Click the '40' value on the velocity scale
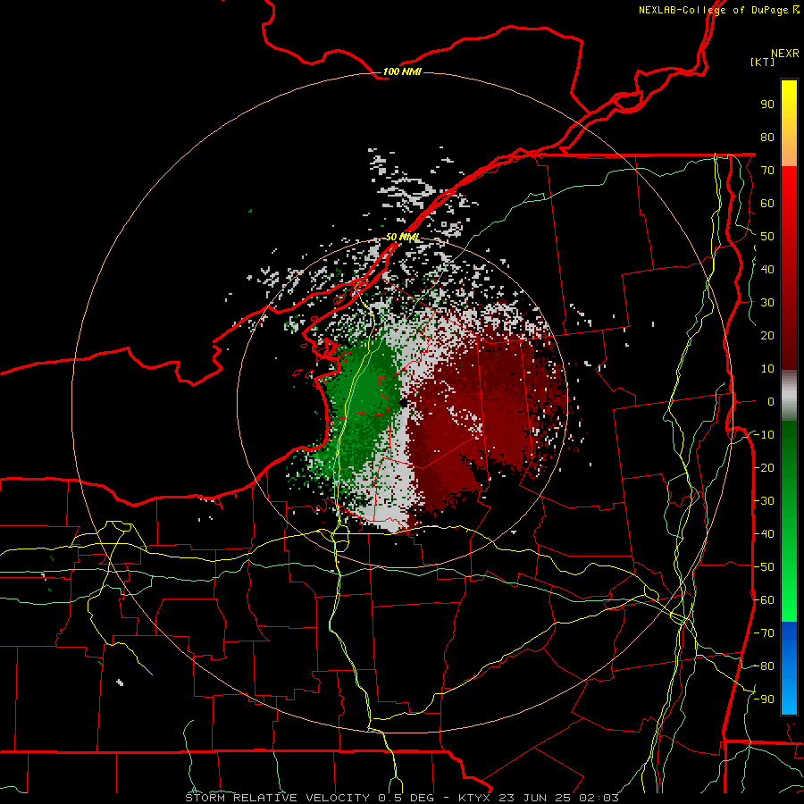The image size is (804, 804). [767, 270]
